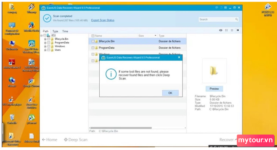Click the file list horizontal scrollbar
The image size is (277, 150).
click(x=121, y=128)
